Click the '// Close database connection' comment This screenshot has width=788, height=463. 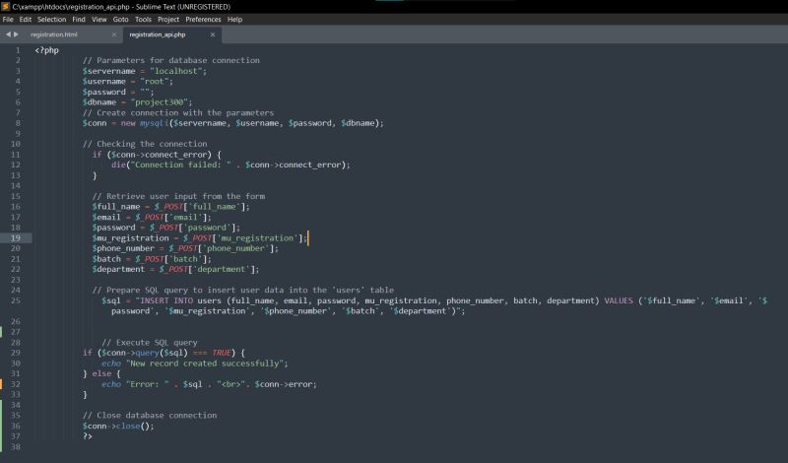150,416
